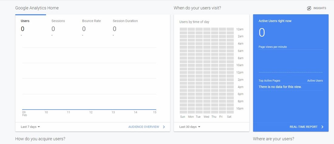Click 'Users by time of day' label

[194, 22]
